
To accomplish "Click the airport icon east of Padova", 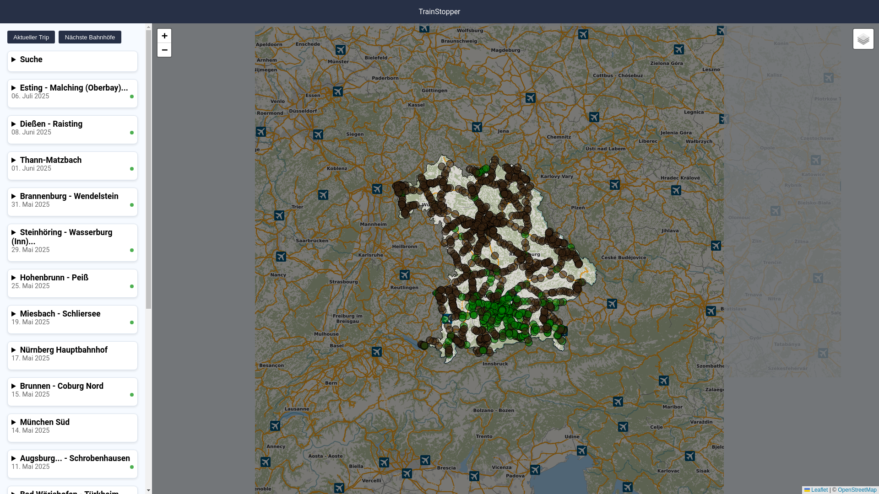I will [x=535, y=470].
